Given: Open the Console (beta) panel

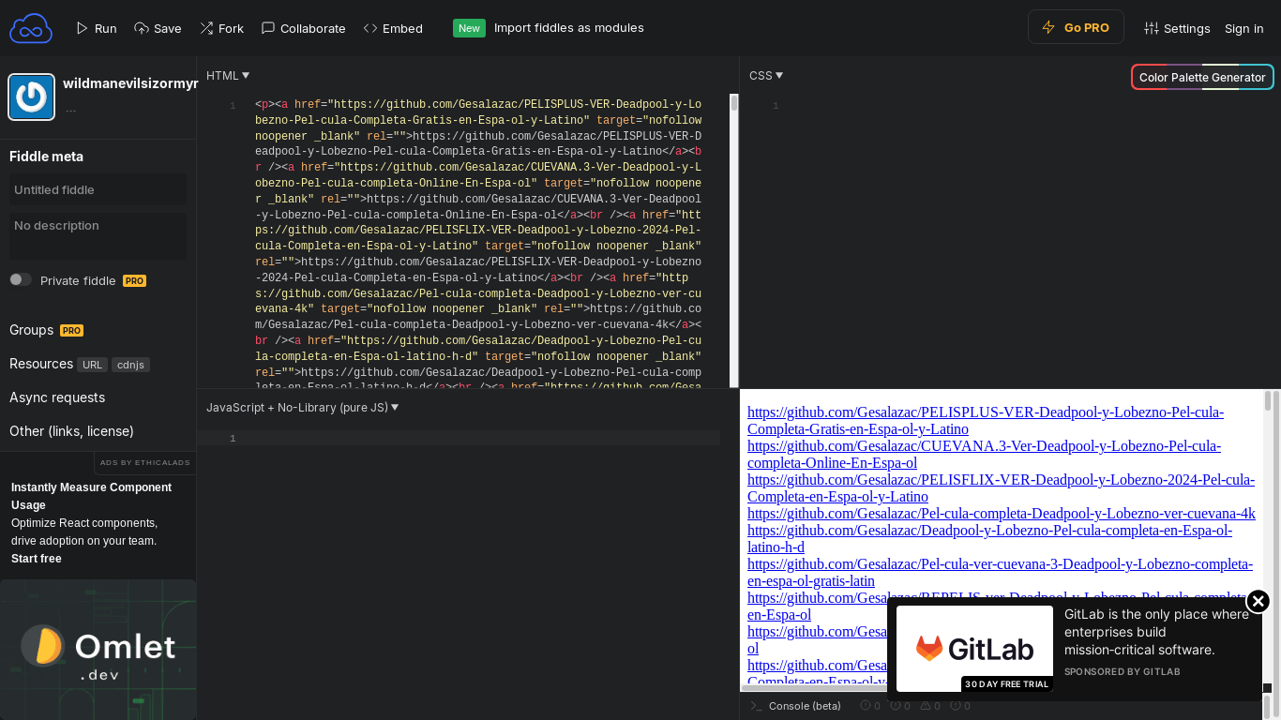Looking at the screenshot, I should tap(805, 706).
